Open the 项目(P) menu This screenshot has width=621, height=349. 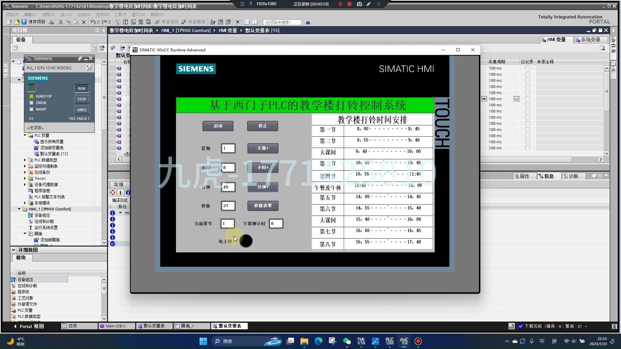point(12,15)
